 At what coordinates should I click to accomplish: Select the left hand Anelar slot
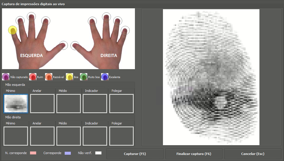pos(42,103)
